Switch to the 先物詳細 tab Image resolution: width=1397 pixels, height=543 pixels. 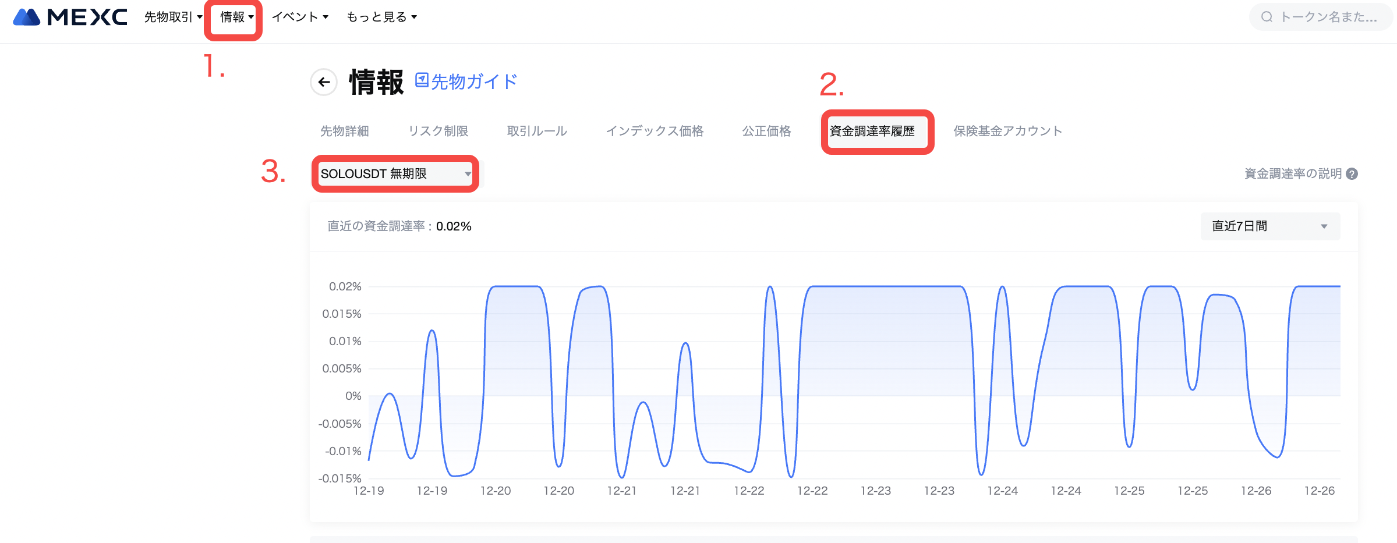(345, 131)
